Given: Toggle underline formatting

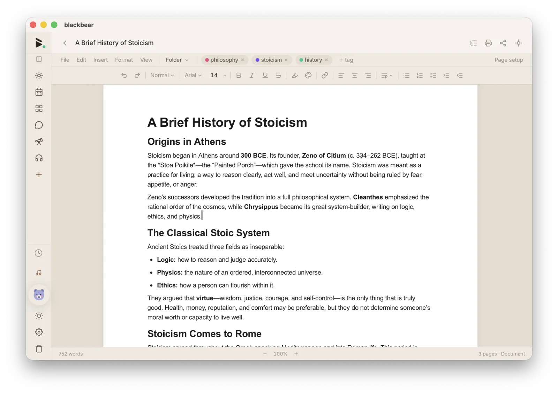Looking at the screenshot, I should pyautogui.click(x=265, y=75).
